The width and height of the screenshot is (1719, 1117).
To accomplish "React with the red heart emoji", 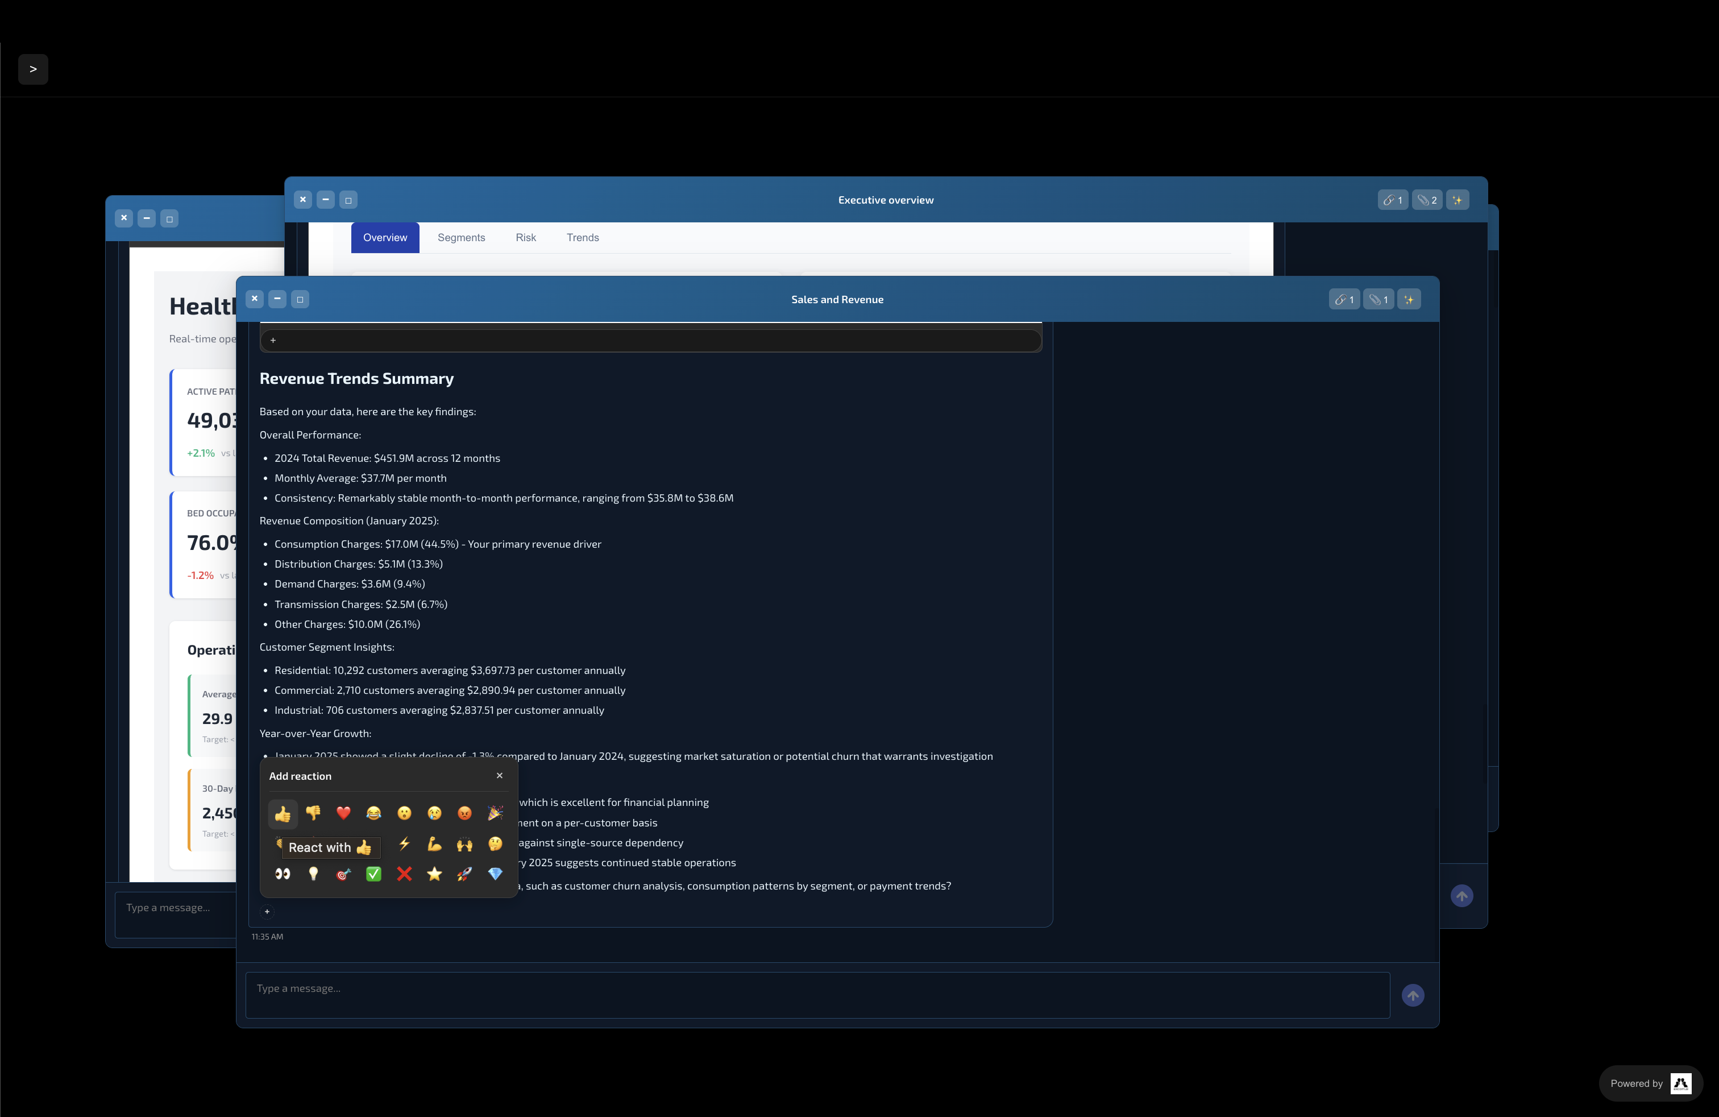I will [344, 813].
